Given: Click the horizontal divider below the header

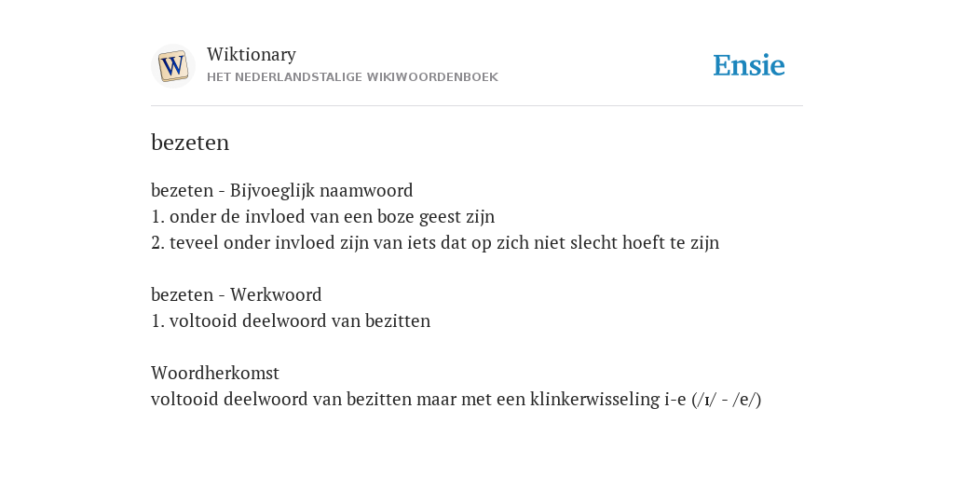Looking at the screenshot, I should (477, 106).
